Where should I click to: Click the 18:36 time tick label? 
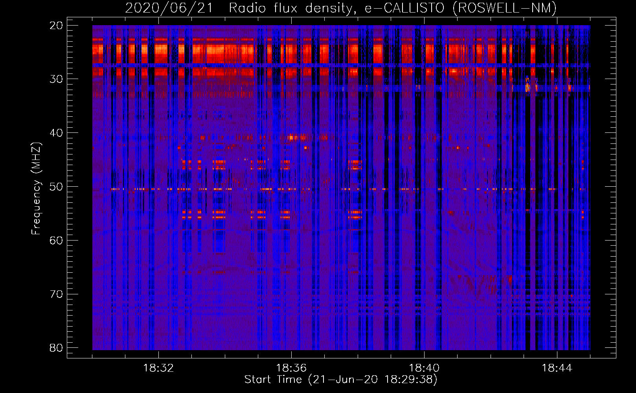click(x=291, y=368)
